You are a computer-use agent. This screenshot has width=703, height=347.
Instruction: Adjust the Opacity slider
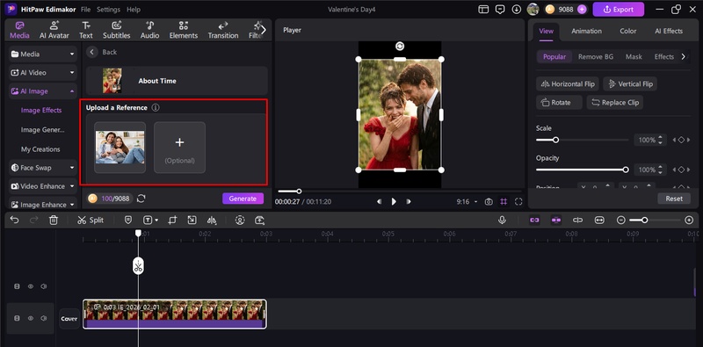pyautogui.click(x=583, y=170)
